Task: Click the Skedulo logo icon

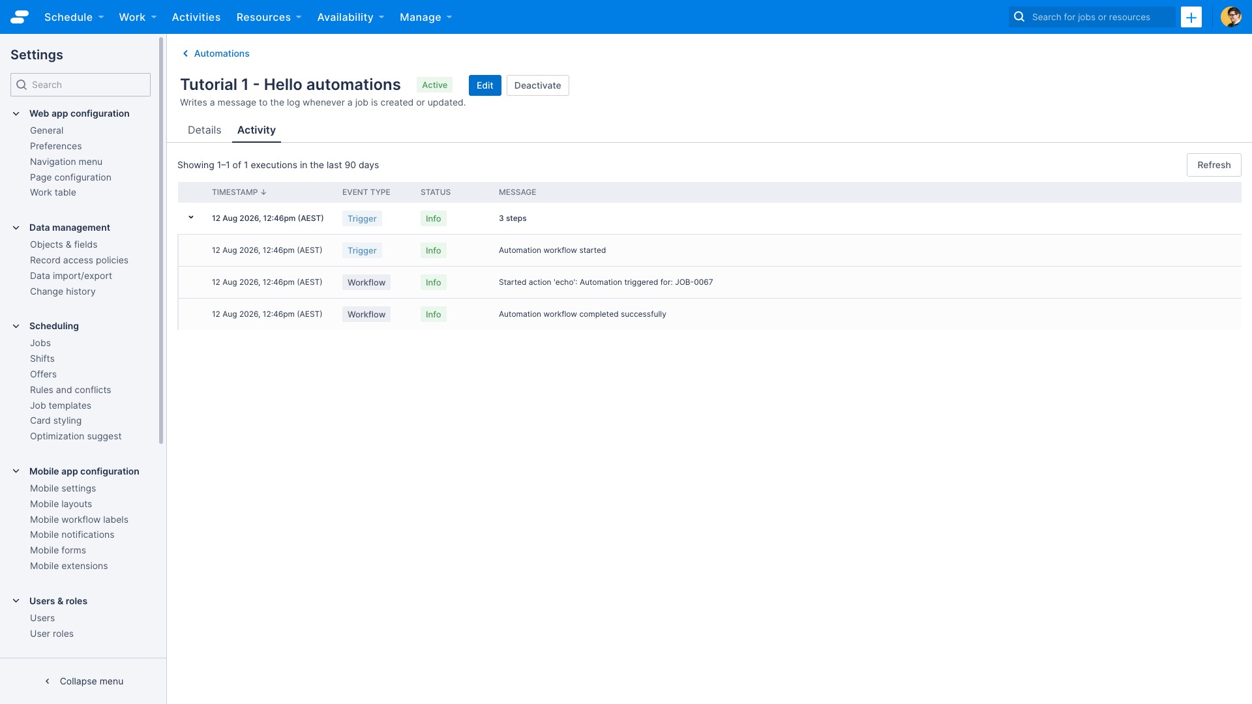Action: pos(20,17)
